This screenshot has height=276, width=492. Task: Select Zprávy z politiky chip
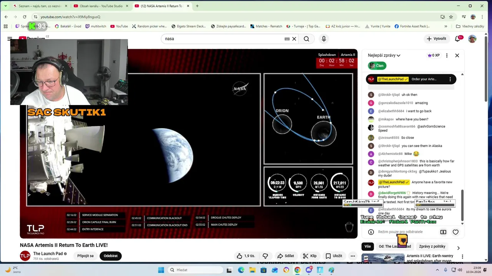(432, 246)
